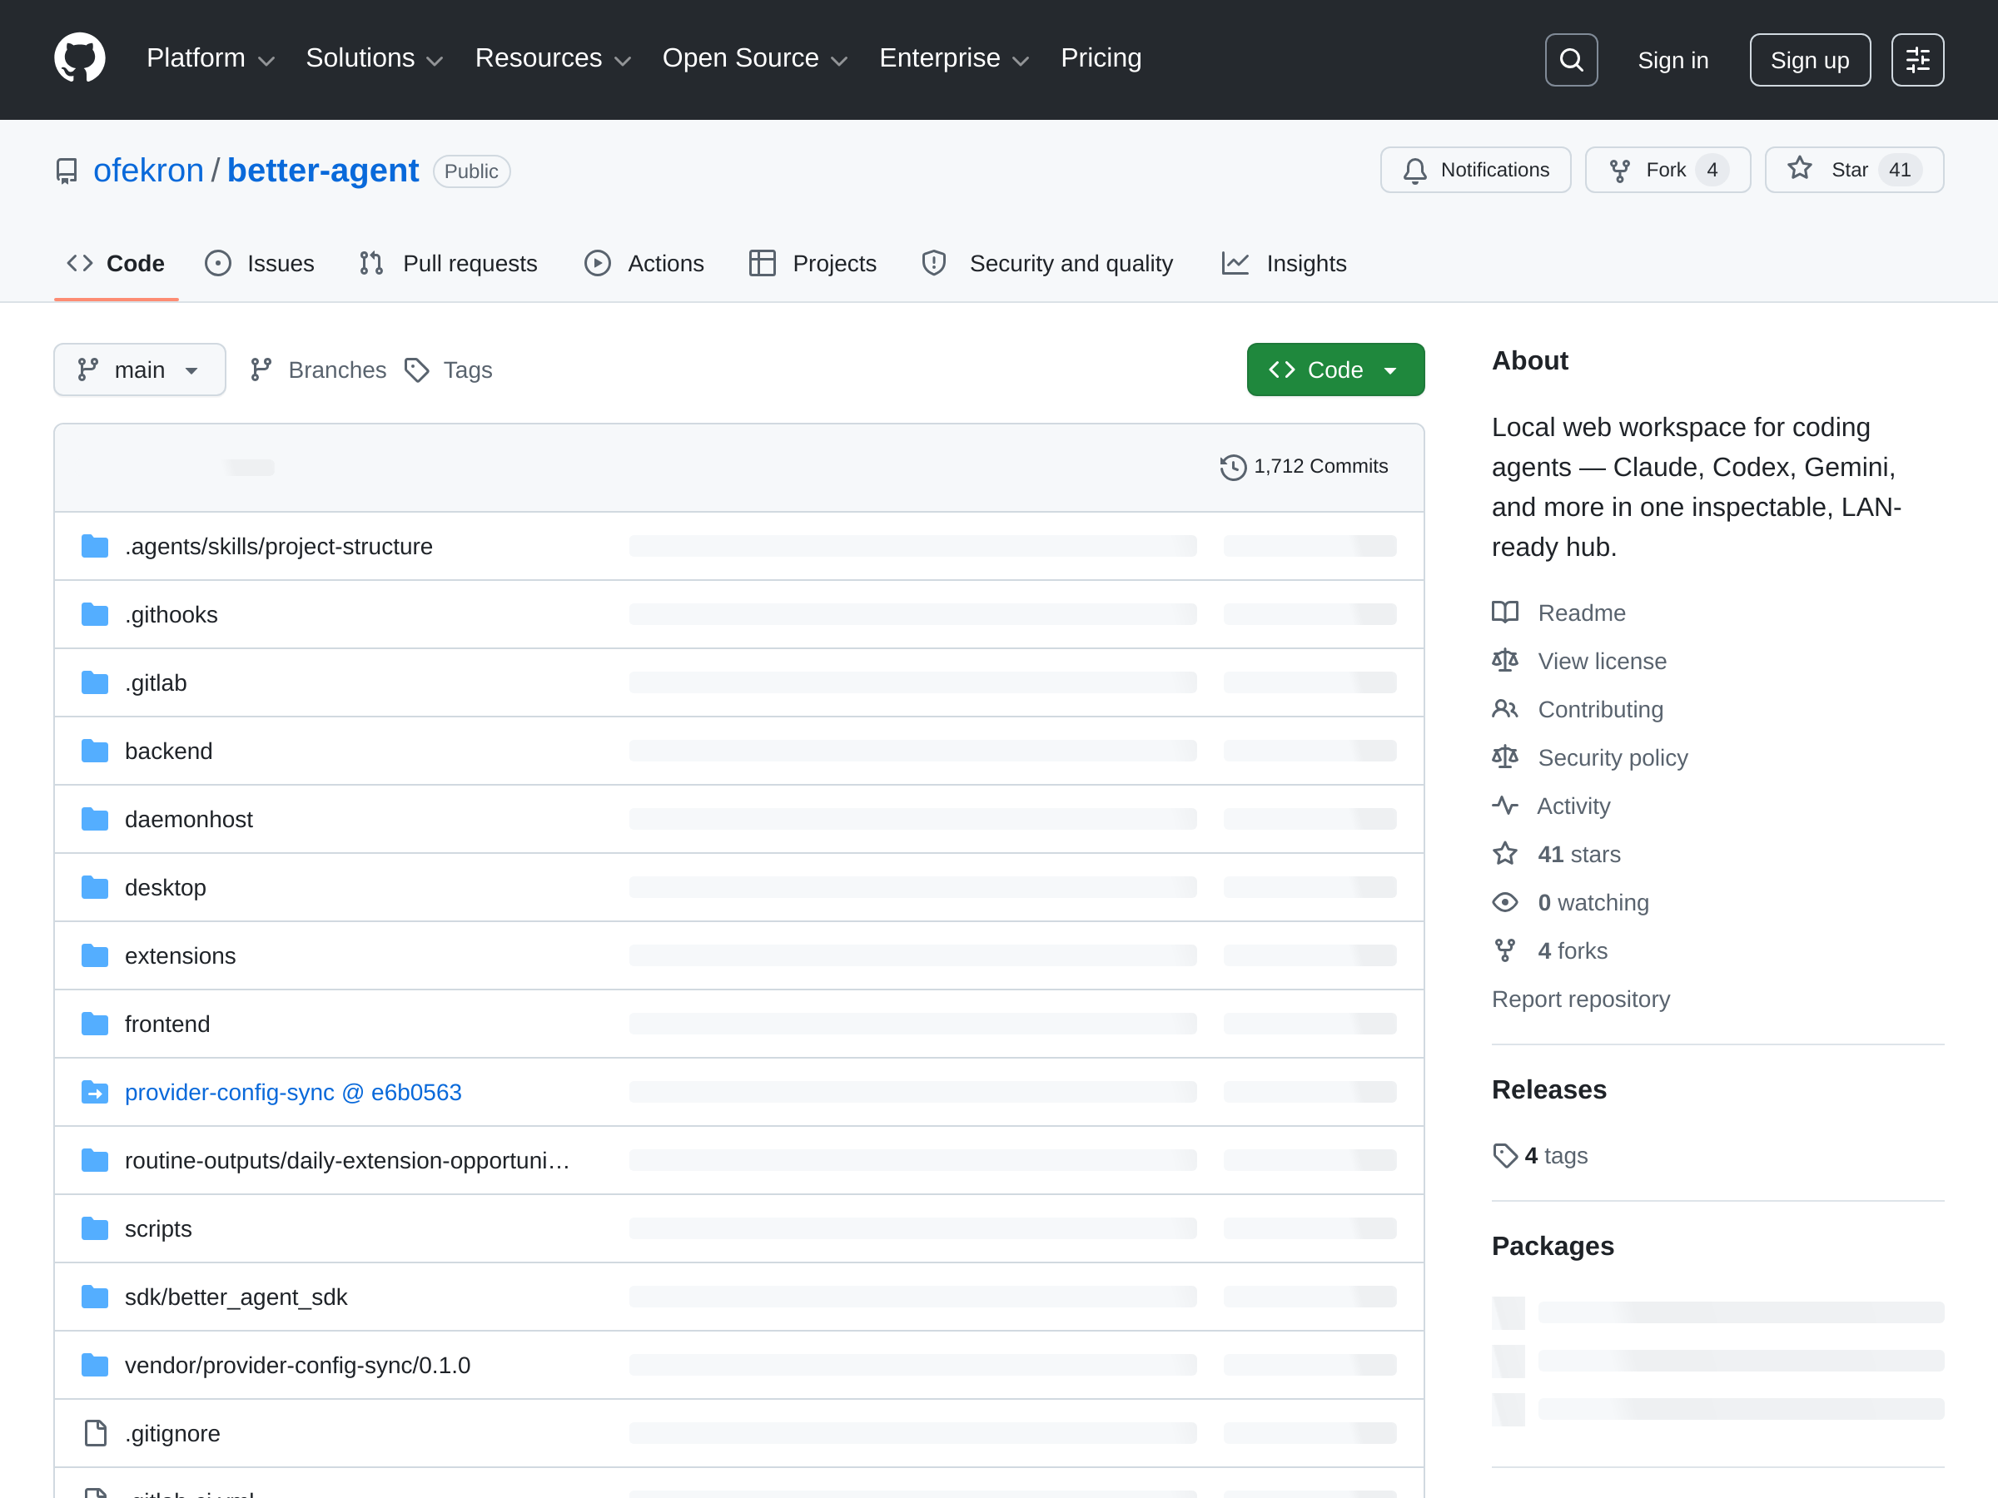1998x1498 pixels.
Task: Expand the Solutions menu
Action: pyautogui.click(x=375, y=59)
